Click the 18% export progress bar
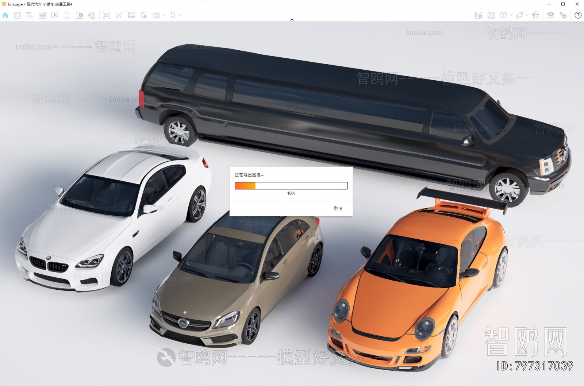The image size is (584, 386). [291, 185]
